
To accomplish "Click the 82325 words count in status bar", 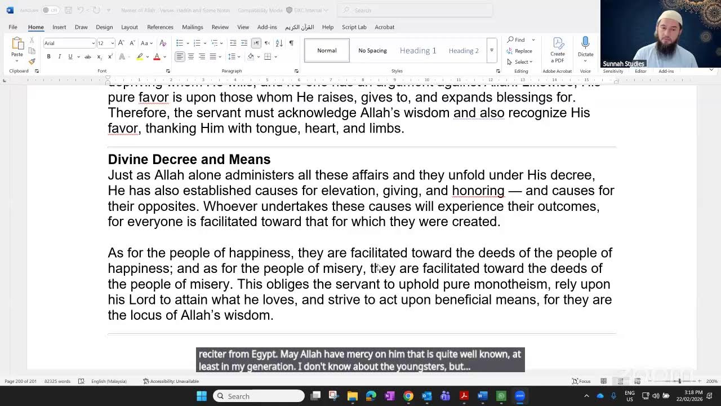I will click(x=57, y=381).
